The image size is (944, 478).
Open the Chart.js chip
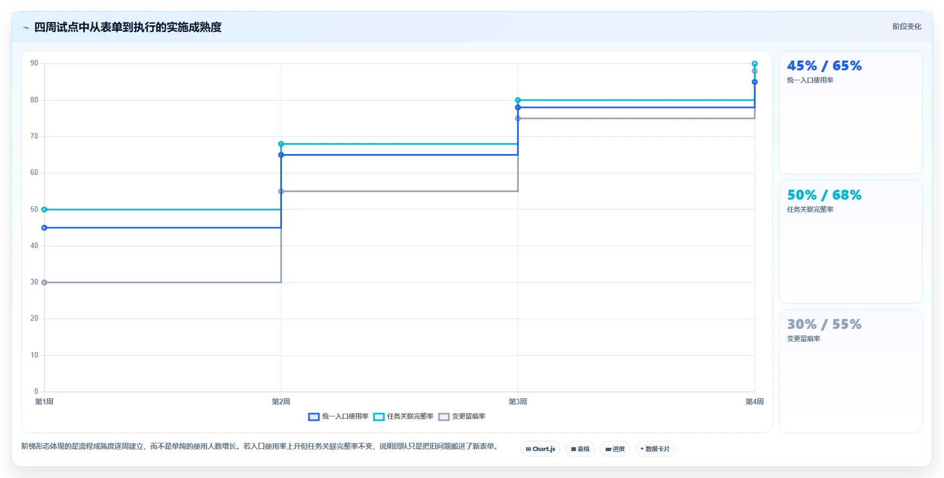click(540, 449)
